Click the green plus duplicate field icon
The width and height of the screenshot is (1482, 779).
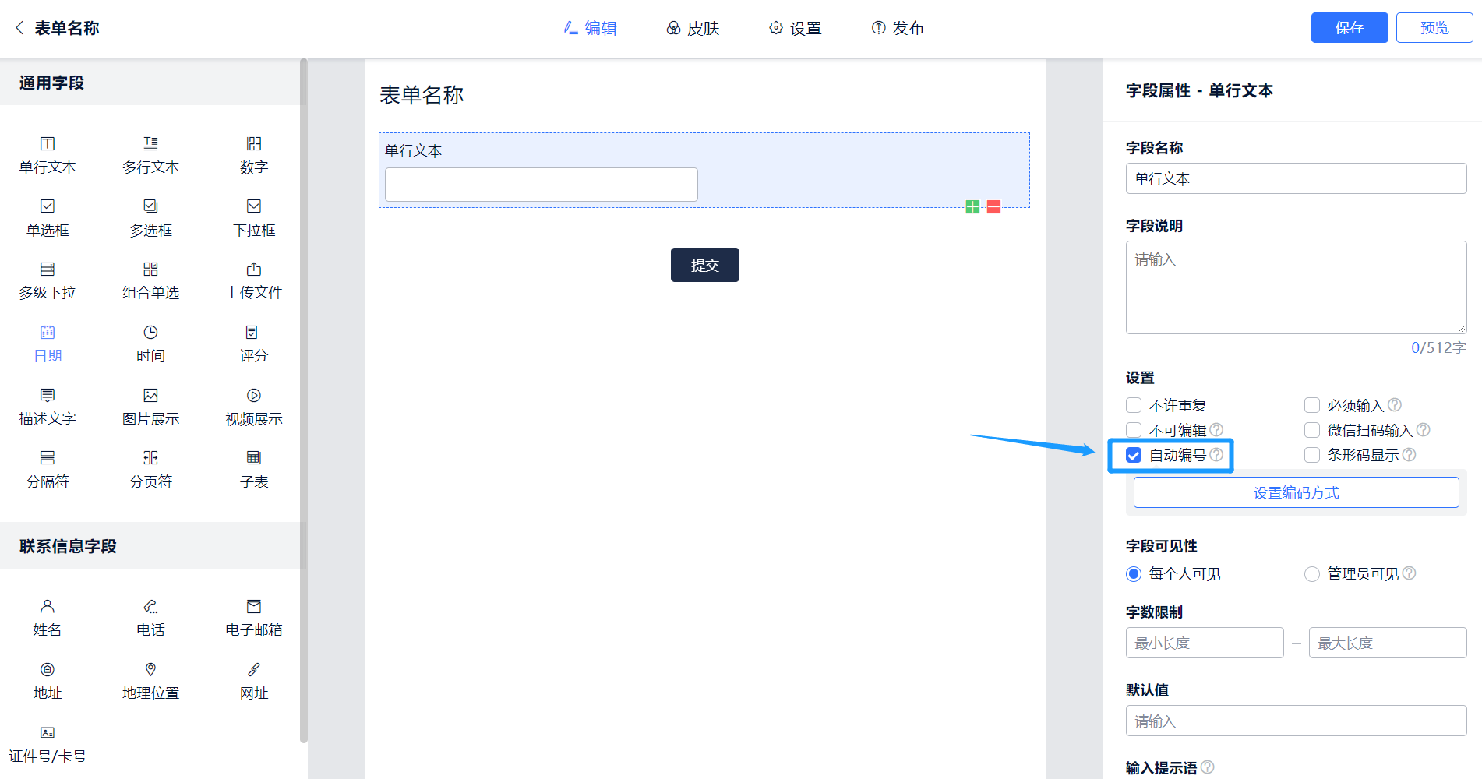pyautogui.click(x=972, y=206)
